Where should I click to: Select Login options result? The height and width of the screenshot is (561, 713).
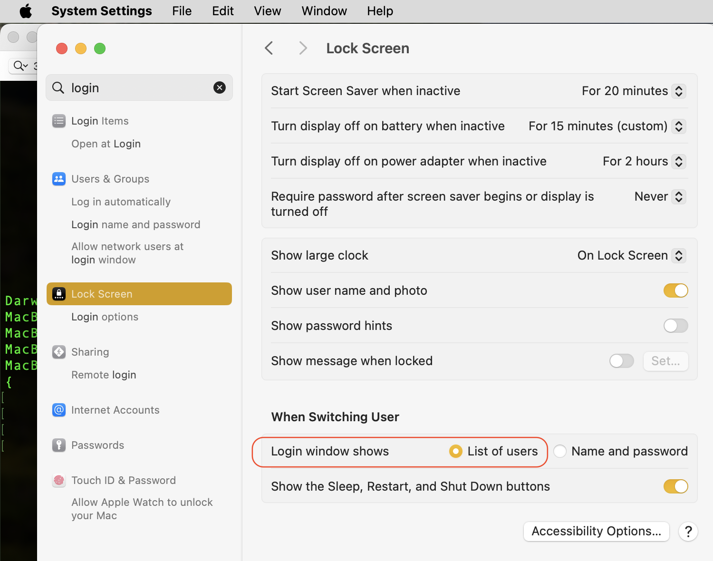[x=105, y=317]
